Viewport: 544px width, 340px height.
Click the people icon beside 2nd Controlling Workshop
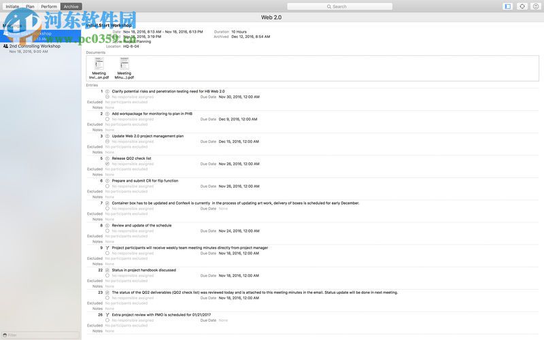click(5, 46)
